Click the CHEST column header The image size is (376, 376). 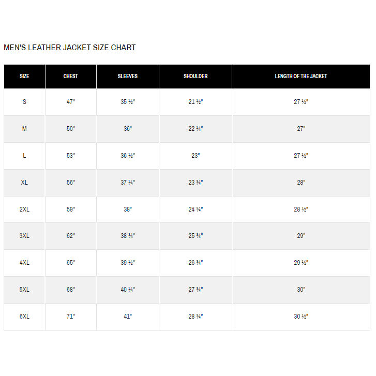[71, 76]
